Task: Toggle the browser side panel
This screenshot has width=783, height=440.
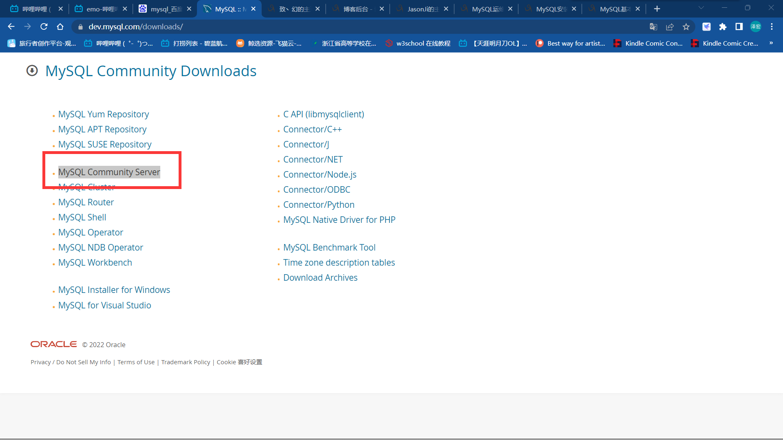Action: pos(739,26)
